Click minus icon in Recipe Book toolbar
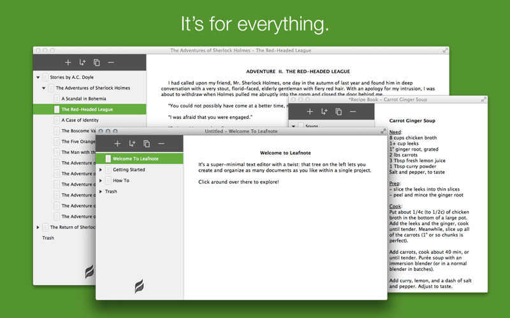This screenshot has width=510, height=318. pos(353,112)
